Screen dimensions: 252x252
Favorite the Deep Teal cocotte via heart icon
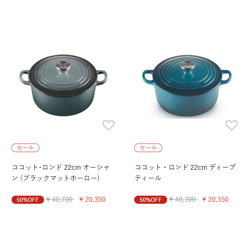pyautogui.click(x=232, y=125)
